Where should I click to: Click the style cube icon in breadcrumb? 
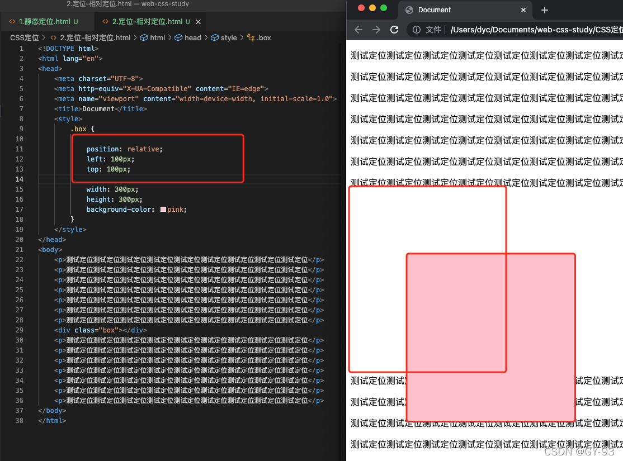coord(215,38)
